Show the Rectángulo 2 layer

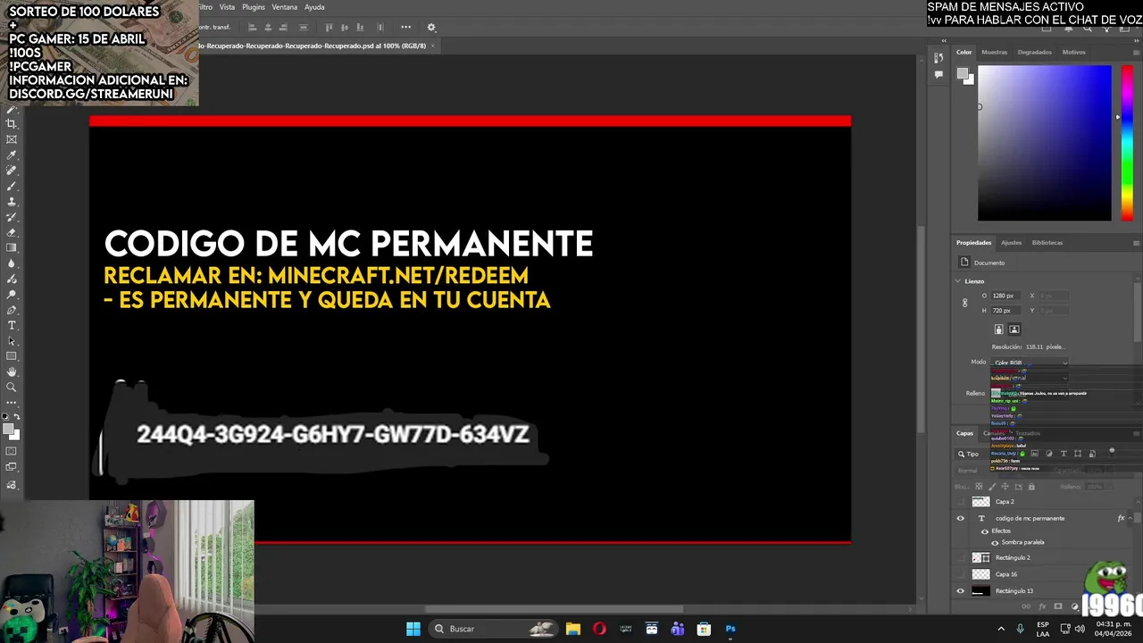[x=961, y=557]
